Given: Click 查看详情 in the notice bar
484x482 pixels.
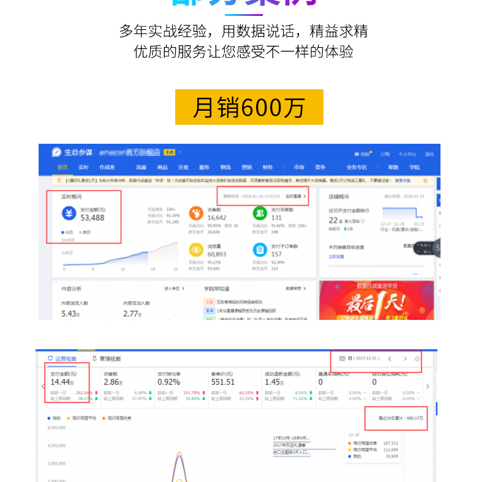Looking at the screenshot, I should 403,180.
